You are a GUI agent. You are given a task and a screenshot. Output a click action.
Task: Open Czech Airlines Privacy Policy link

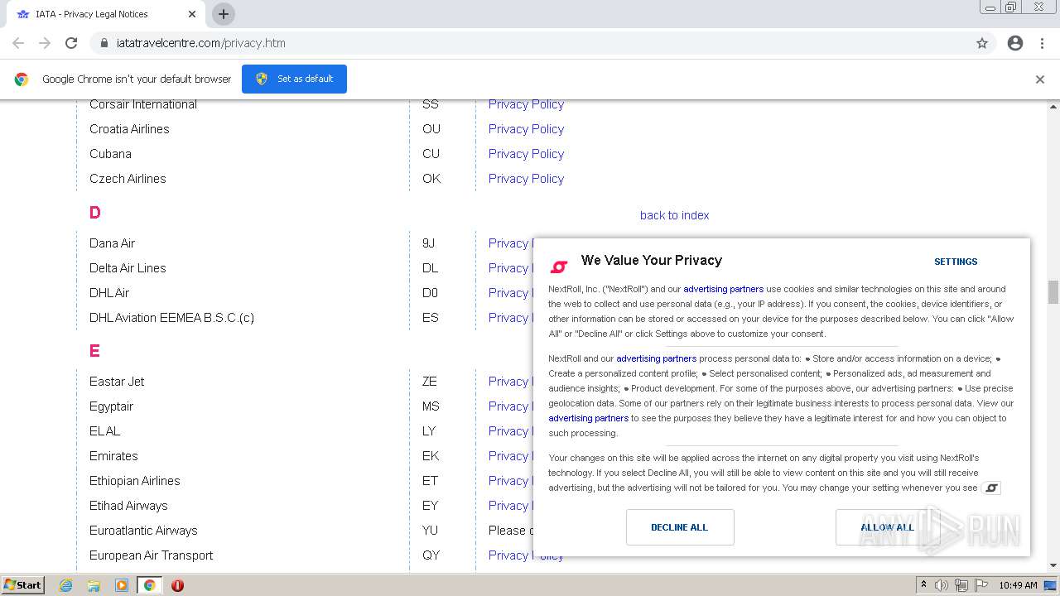[x=526, y=179]
